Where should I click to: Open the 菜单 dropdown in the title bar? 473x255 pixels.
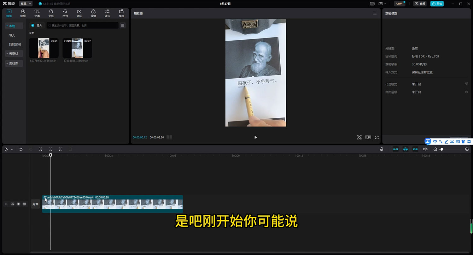tap(26, 4)
